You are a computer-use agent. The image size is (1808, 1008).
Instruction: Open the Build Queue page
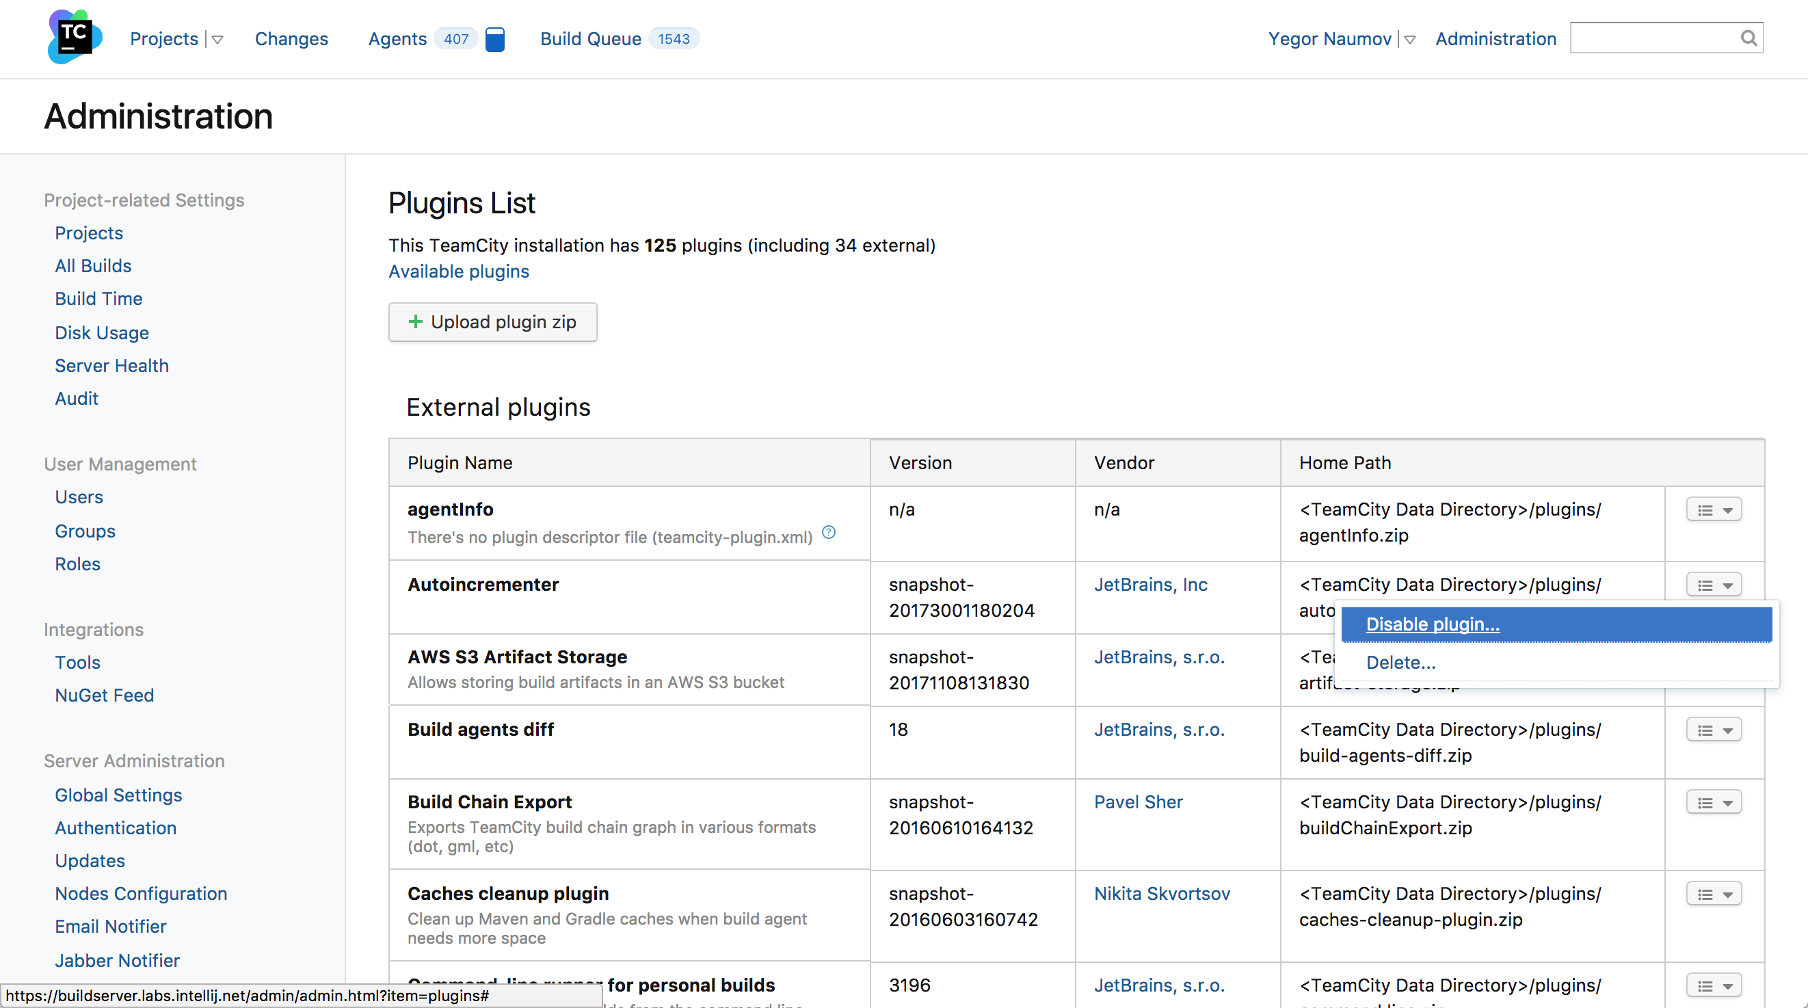coord(590,39)
